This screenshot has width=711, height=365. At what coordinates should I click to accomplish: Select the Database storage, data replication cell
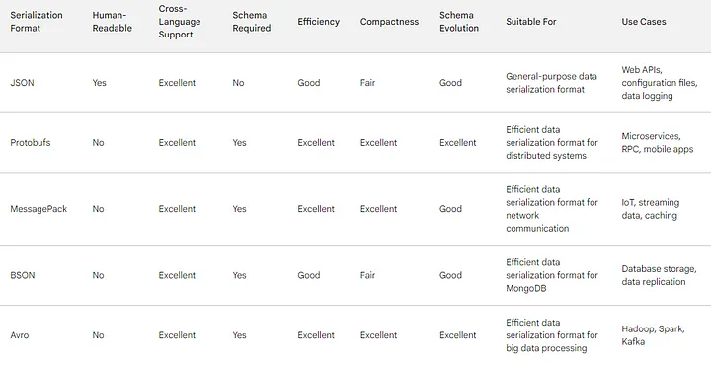pyautogui.click(x=659, y=275)
